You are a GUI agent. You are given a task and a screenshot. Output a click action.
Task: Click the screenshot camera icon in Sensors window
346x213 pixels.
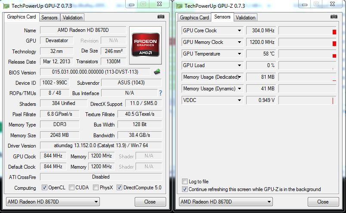coord(334,16)
